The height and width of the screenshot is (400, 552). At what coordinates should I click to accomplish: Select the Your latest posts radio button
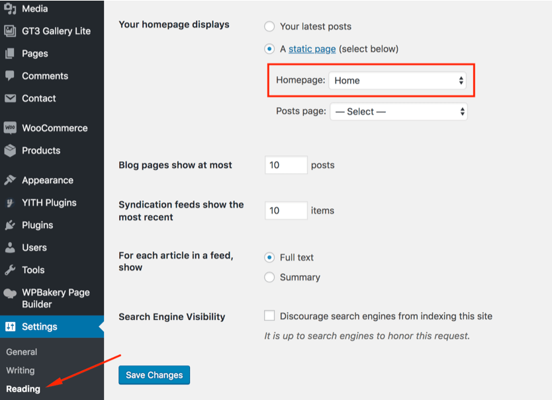tap(269, 26)
